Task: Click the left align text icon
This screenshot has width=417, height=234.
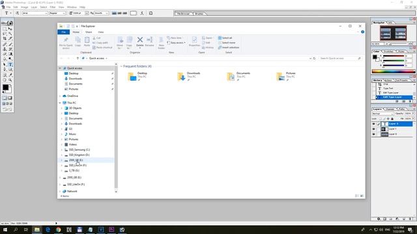Action: tap(114, 13)
